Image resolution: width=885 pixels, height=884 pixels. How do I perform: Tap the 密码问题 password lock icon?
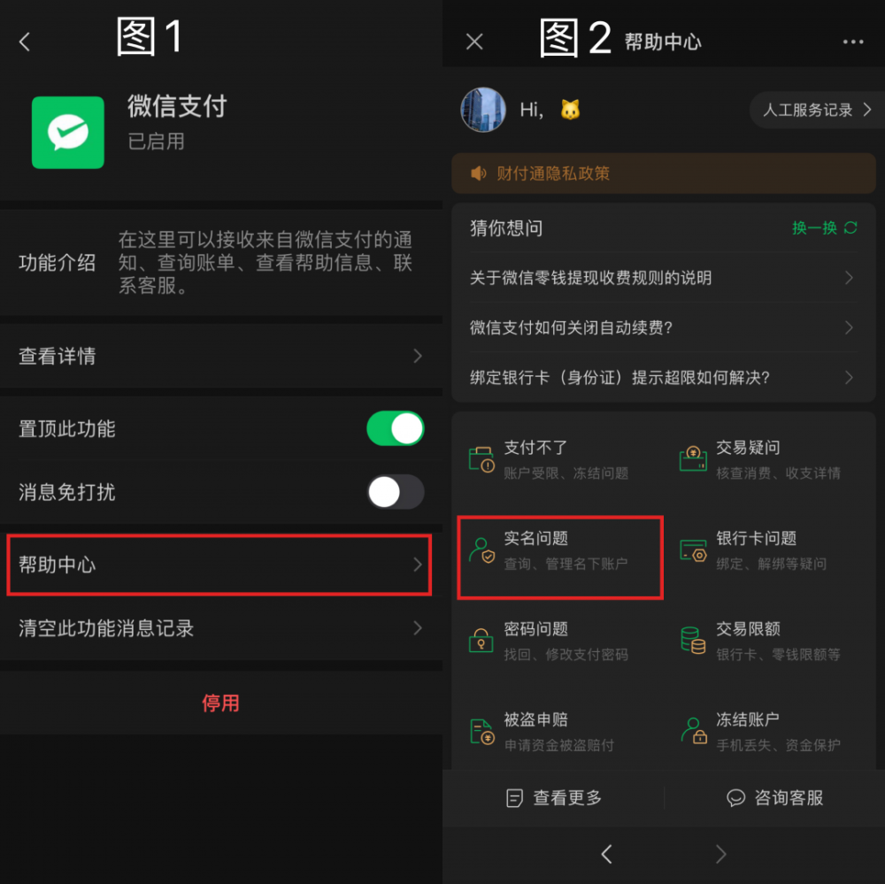pyautogui.click(x=481, y=641)
